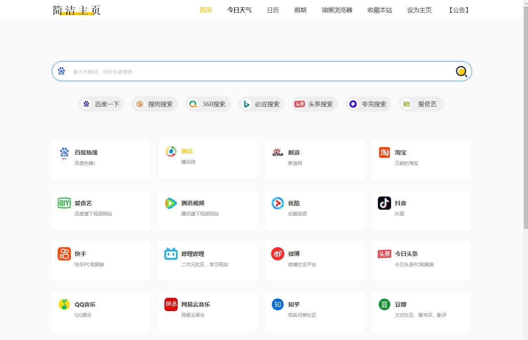Switch to the 搜狗搜索 engine label
The width and height of the screenshot is (528, 340).
tap(160, 104)
